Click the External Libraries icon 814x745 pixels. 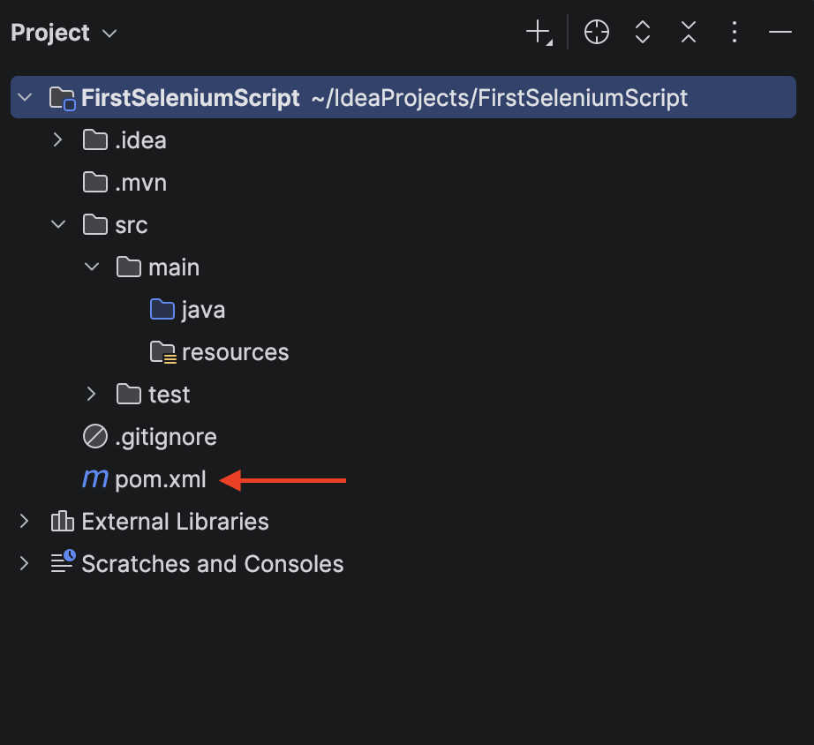coord(61,521)
